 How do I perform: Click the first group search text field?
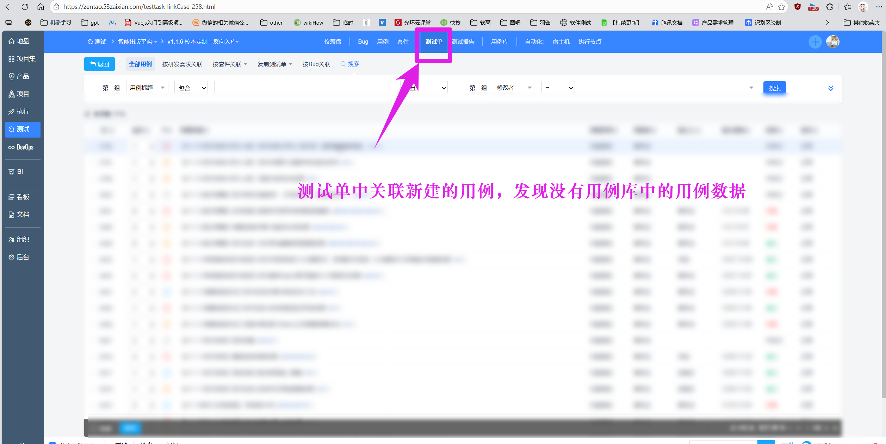click(302, 88)
